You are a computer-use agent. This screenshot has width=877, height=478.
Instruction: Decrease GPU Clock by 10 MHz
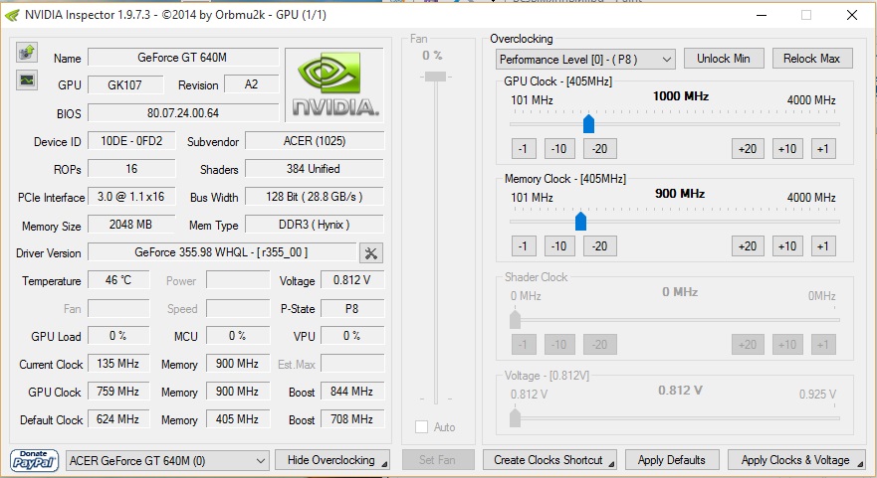click(x=559, y=148)
